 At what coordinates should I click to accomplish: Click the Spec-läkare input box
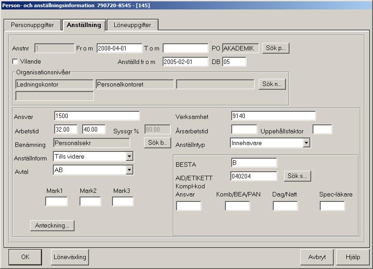coord(332,206)
